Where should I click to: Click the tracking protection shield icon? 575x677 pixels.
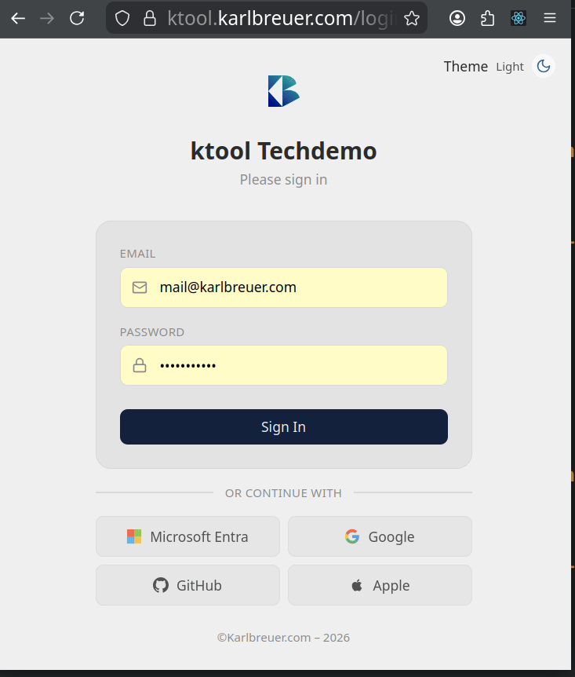122,17
